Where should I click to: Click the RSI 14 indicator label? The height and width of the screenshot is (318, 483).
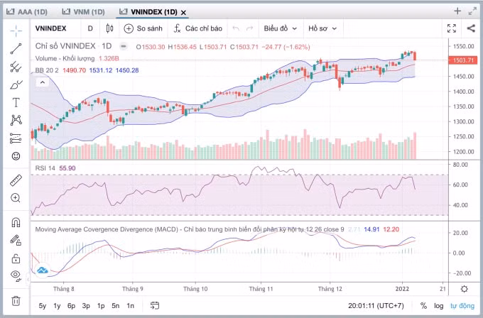[x=45, y=168]
